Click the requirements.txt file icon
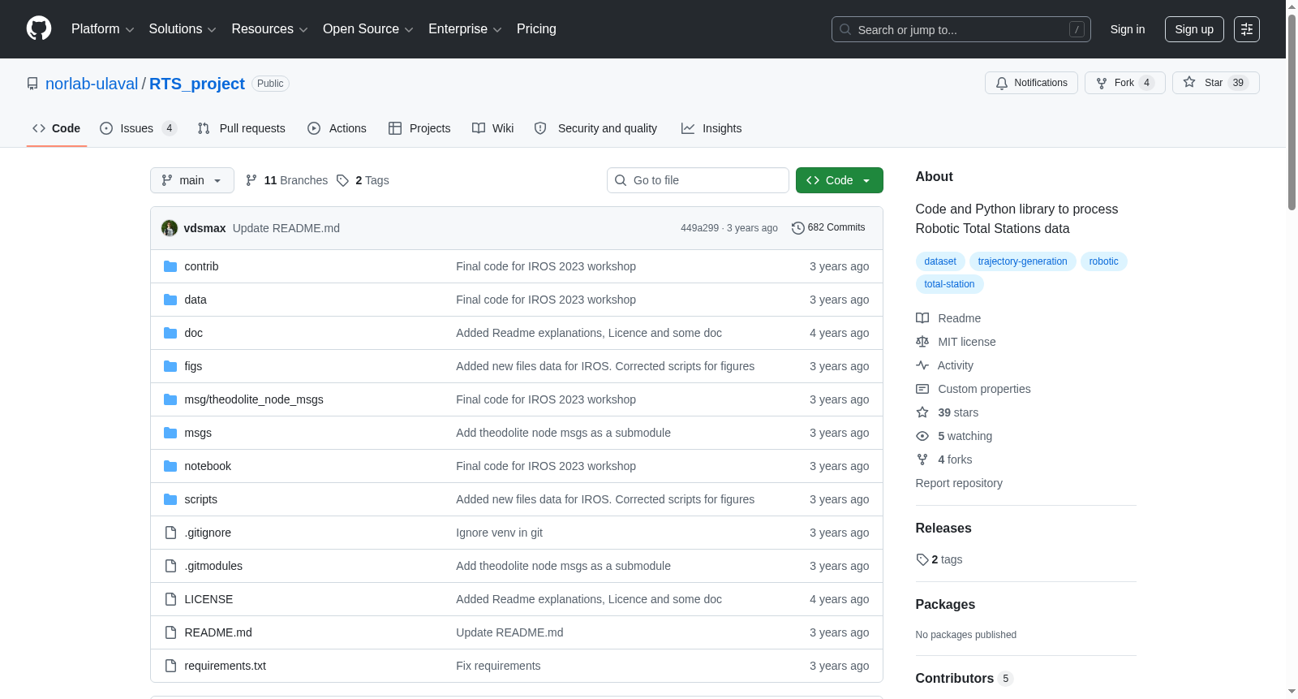The height and width of the screenshot is (699, 1298). tap(170, 666)
